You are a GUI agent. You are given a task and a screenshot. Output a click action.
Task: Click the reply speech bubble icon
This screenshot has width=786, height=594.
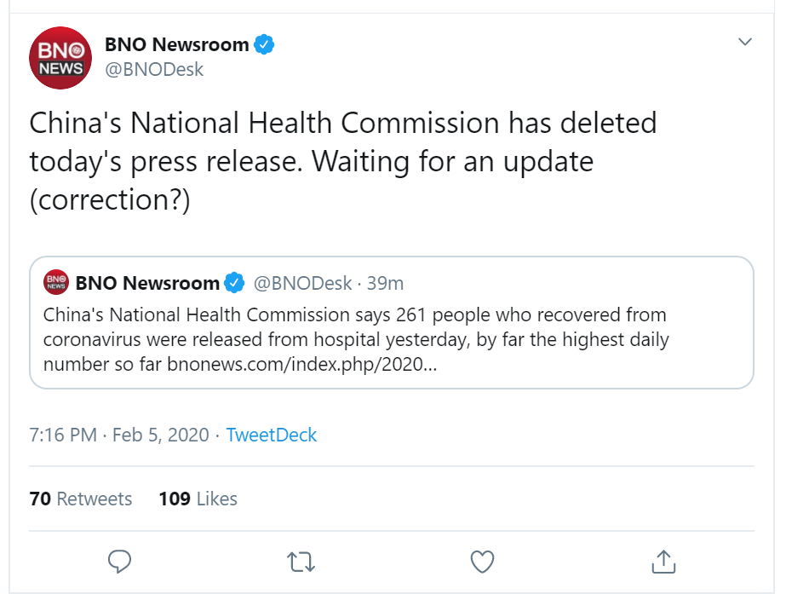tap(119, 562)
